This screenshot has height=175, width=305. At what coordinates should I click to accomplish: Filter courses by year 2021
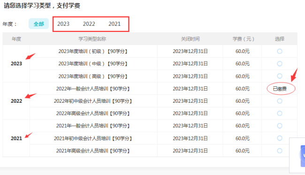(114, 24)
